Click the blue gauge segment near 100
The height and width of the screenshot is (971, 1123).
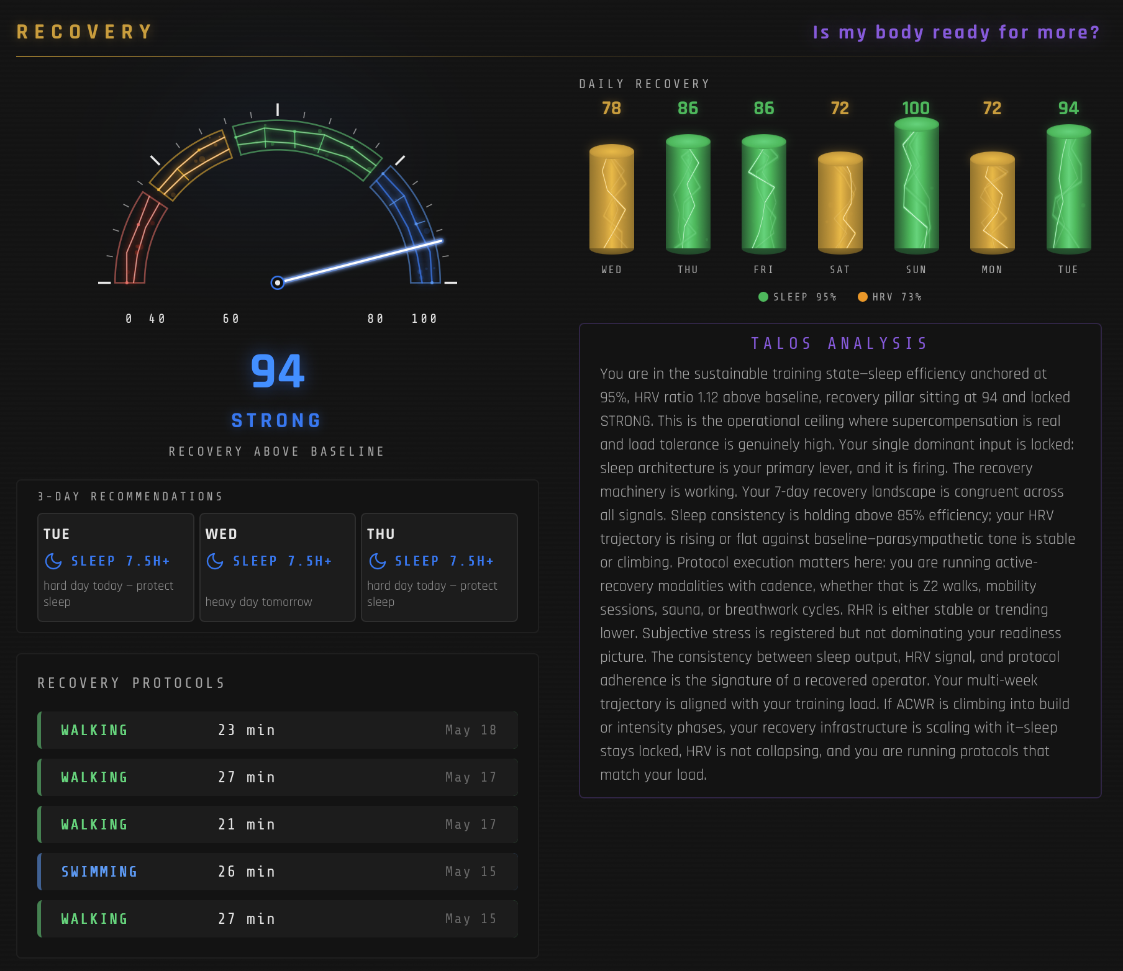[x=407, y=224]
